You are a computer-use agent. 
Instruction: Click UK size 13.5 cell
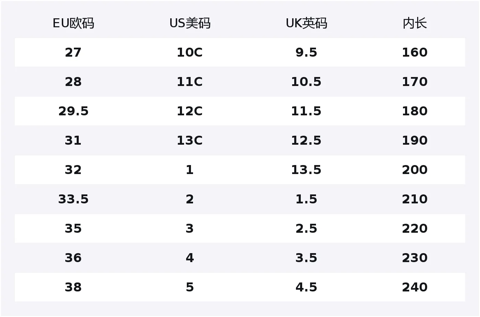[x=306, y=170]
